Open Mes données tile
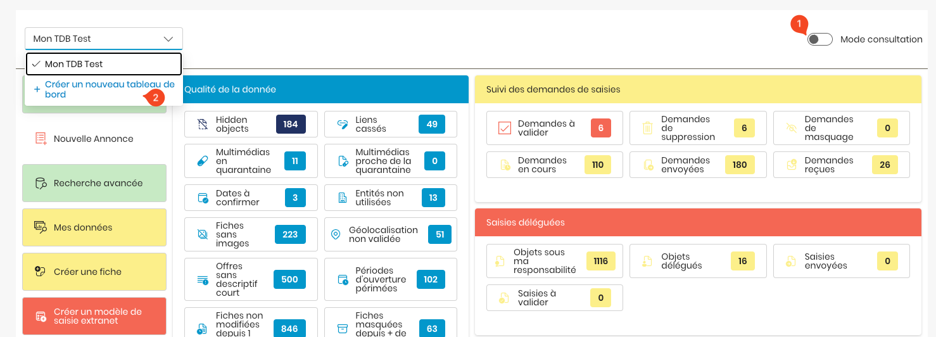This screenshot has height=337, width=936. tap(94, 227)
